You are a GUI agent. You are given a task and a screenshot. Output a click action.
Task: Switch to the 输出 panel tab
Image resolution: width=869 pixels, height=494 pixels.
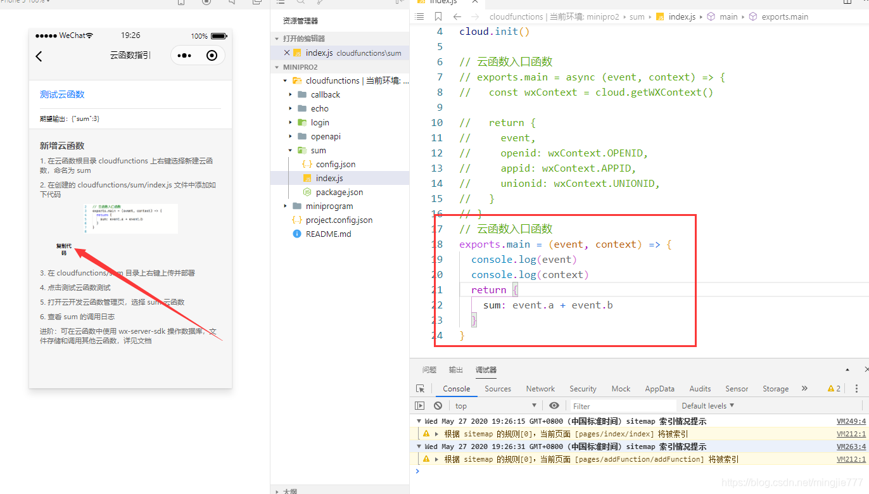(455, 370)
